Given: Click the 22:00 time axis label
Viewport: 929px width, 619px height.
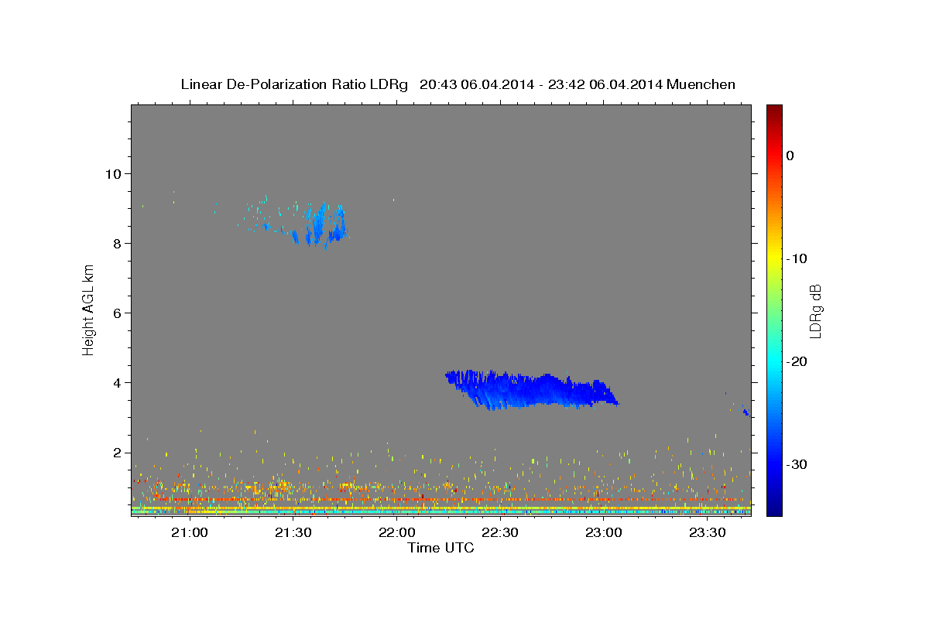Looking at the screenshot, I should 396,533.
